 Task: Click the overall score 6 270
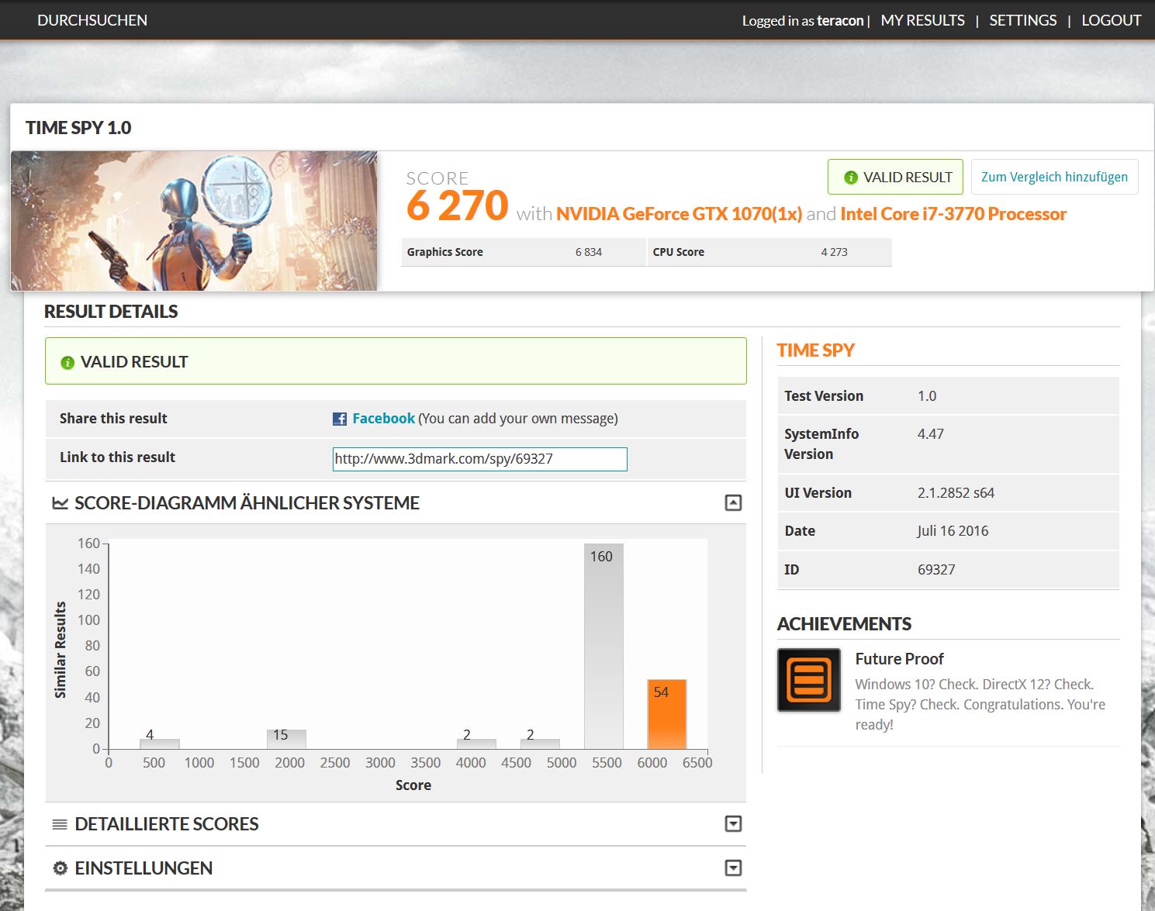457,206
